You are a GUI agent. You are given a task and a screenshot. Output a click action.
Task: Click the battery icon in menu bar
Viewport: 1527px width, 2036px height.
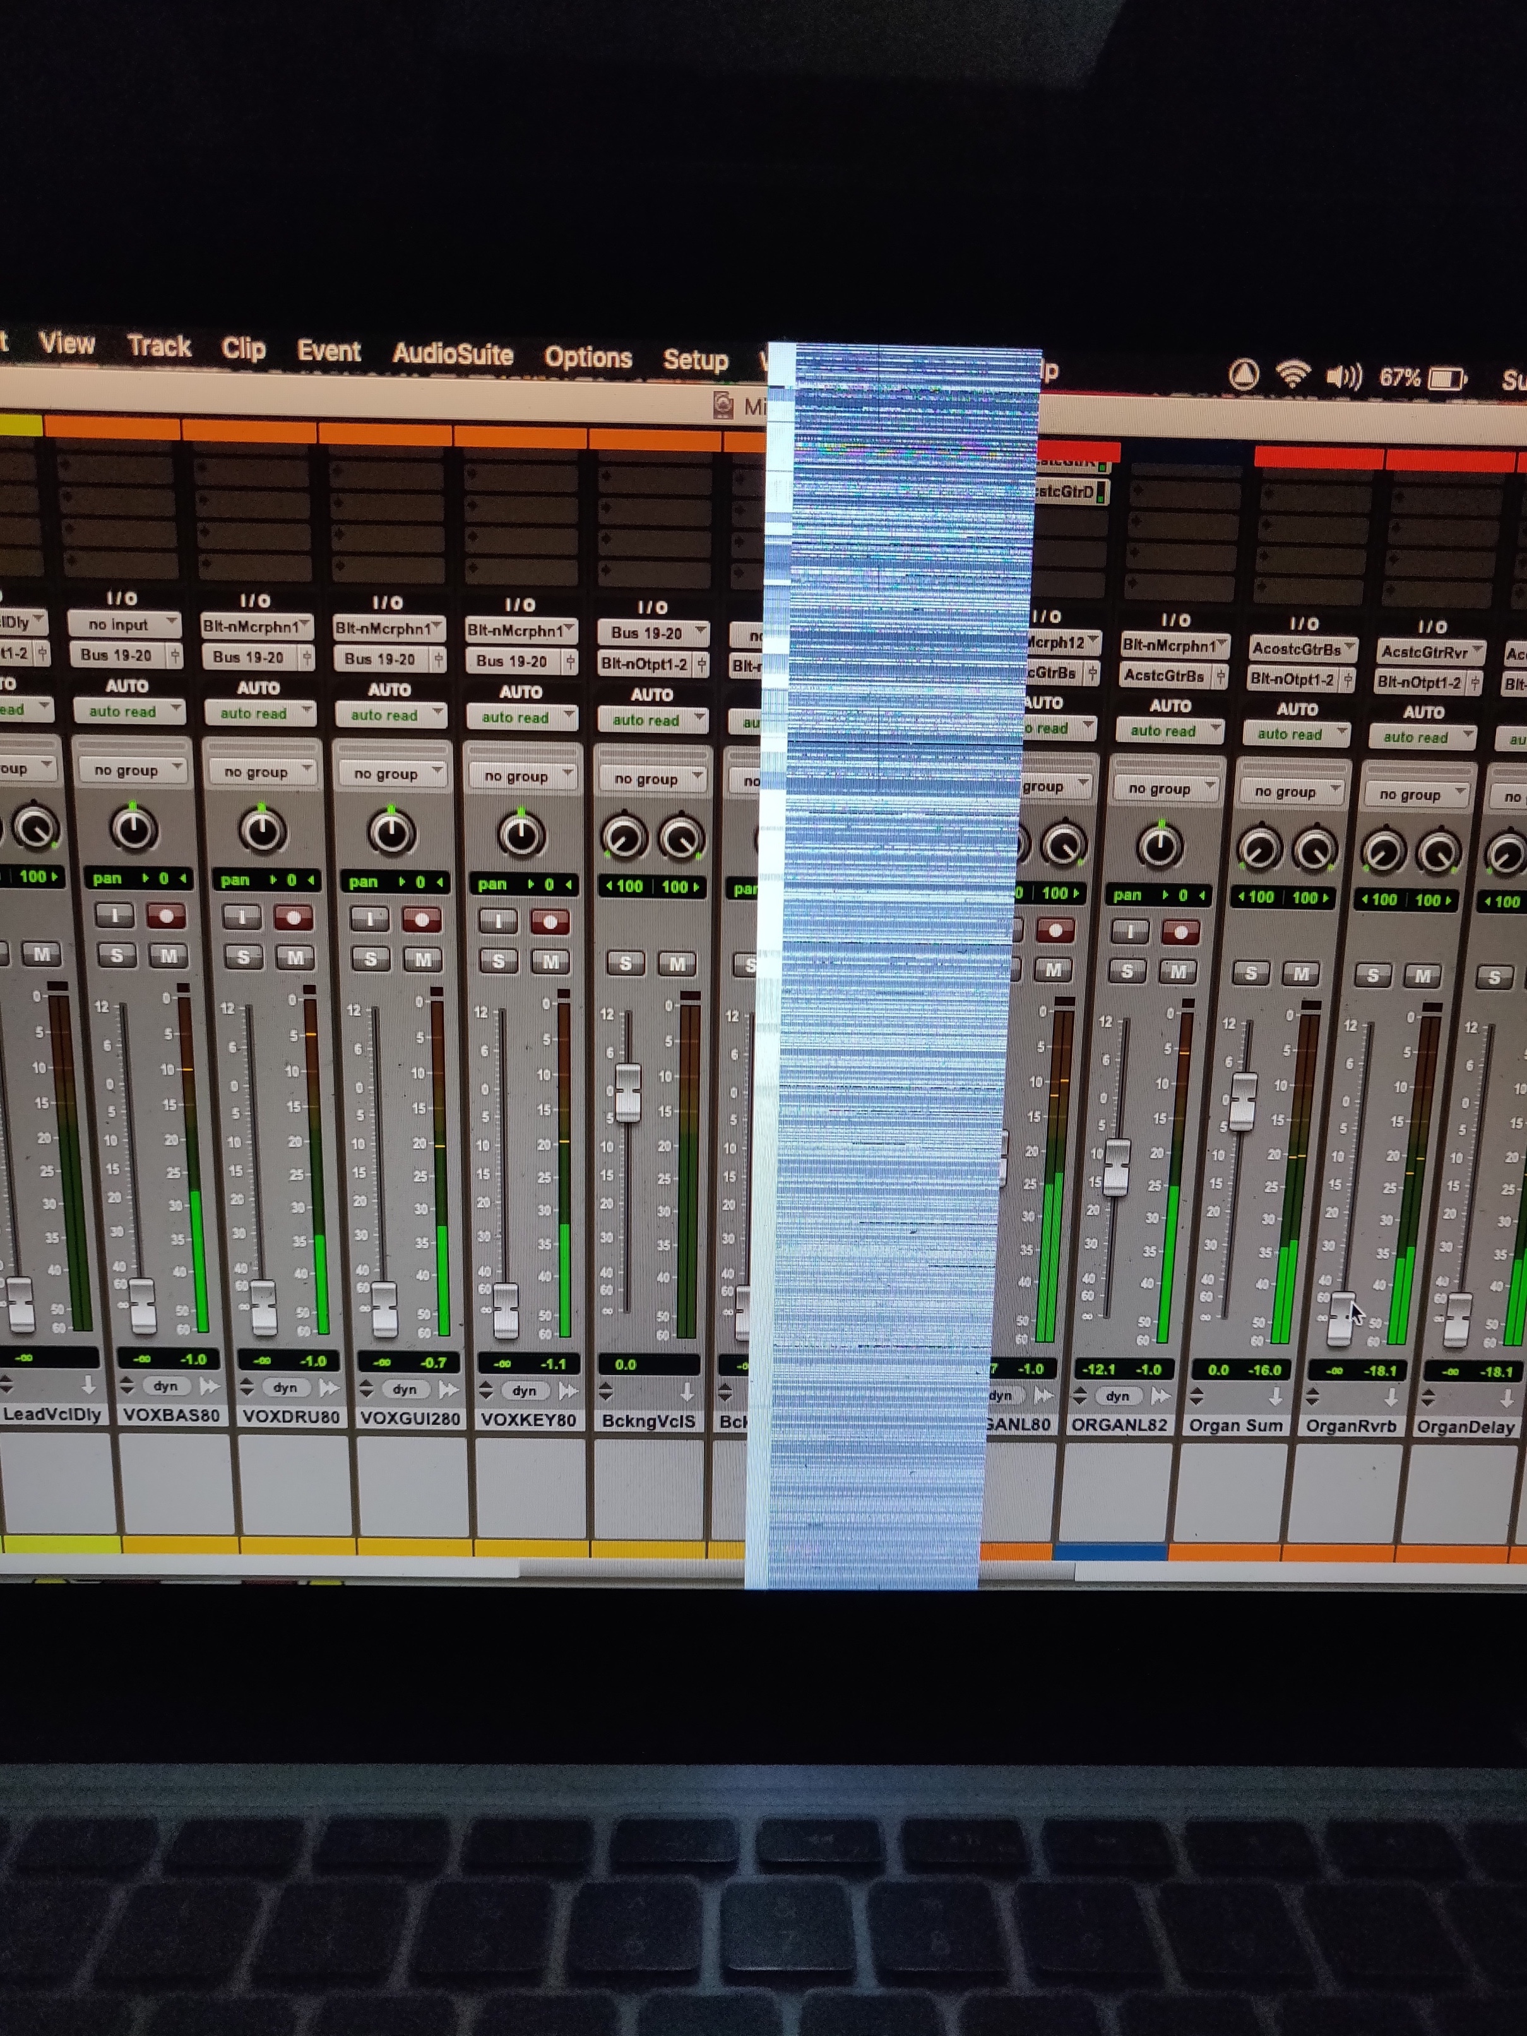(1446, 378)
